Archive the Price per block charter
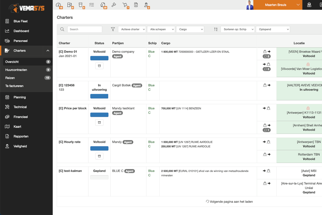Viewport: 322px width, 215px height. [99, 123]
